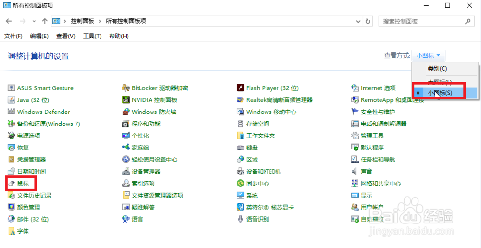Open 程序和功能 icon
The image size is (481, 248).
tap(126, 124)
